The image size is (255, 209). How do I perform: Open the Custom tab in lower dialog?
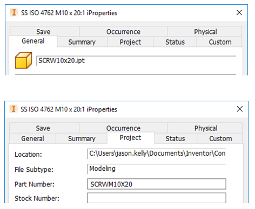coord(220,138)
